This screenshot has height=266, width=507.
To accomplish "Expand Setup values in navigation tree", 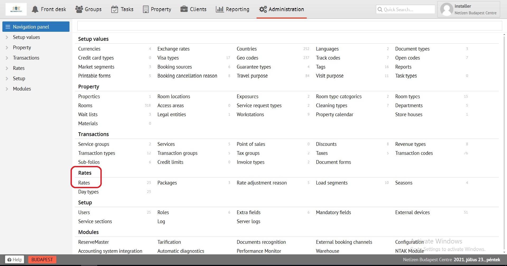I will pyautogui.click(x=7, y=37).
